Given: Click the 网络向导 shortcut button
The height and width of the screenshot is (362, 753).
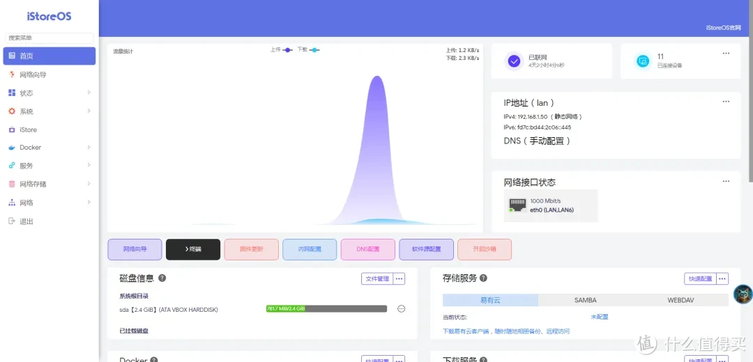Looking at the screenshot, I should 135,249.
